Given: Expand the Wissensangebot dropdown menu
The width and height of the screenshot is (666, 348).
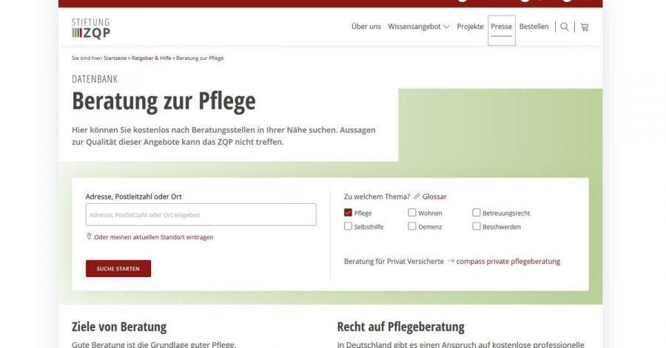Looking at the screenshot, I should click(x=418, y=27).
